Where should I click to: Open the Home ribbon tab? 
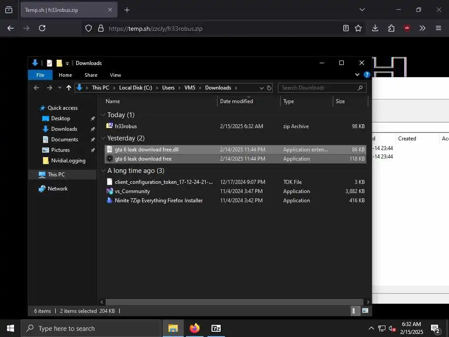65,75
